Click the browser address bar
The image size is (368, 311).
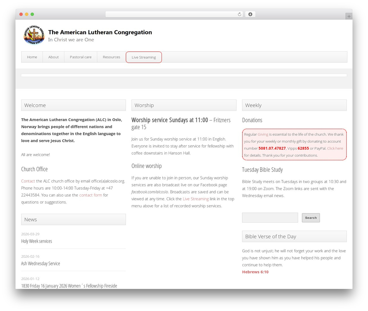[174, 14]
